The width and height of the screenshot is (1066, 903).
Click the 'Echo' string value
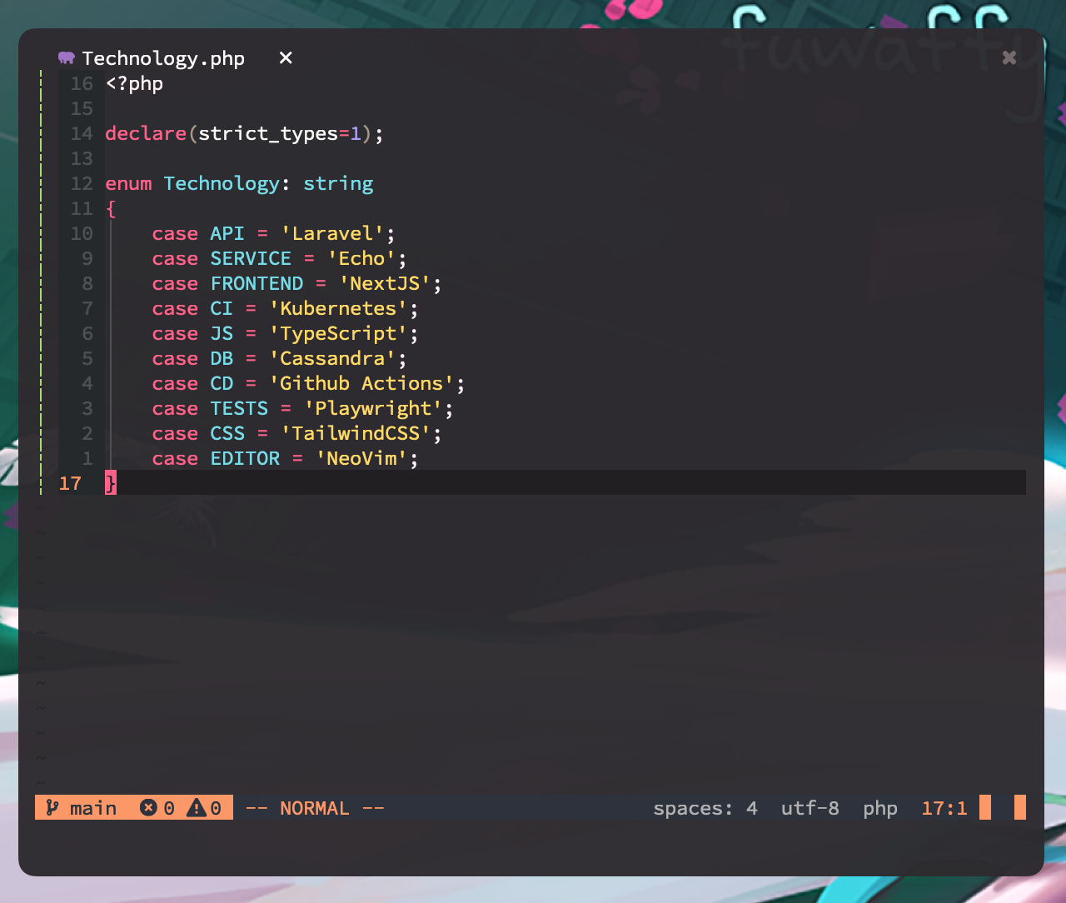[361, 258]
